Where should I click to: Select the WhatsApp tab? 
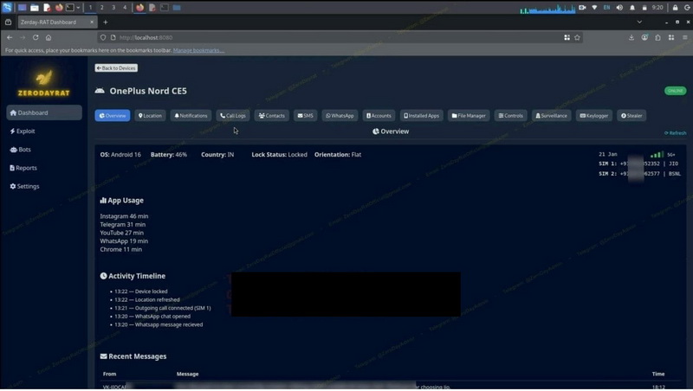(x=340, y=115)
